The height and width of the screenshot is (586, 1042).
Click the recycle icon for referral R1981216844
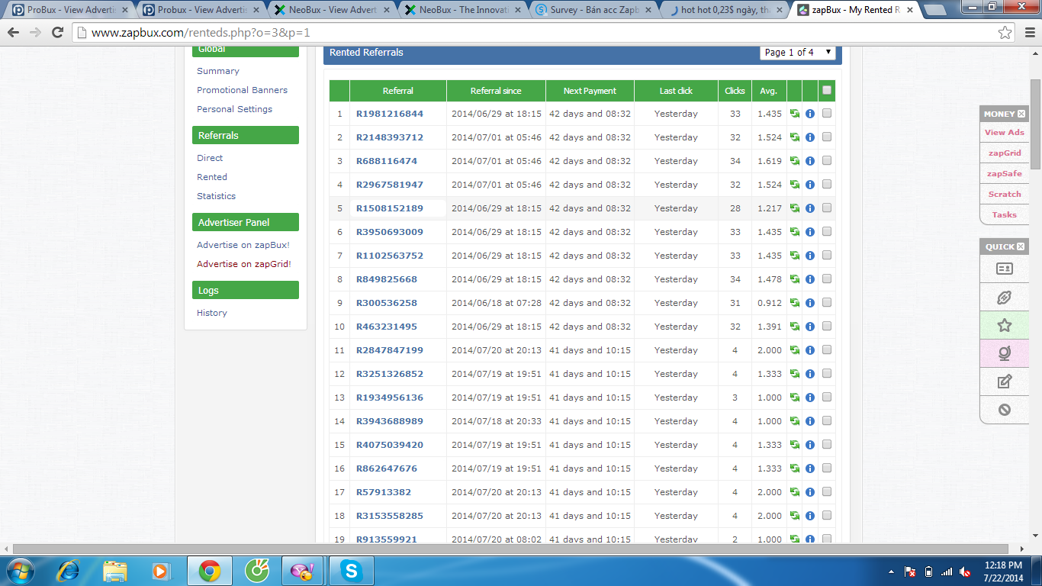795,114
